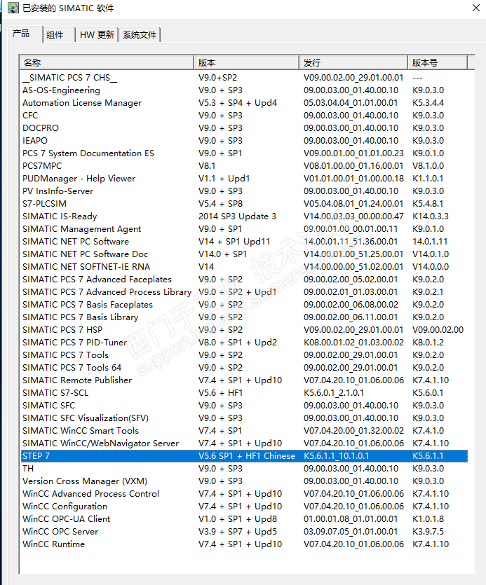
Task: Select PCS 7 System Documentation ES row
Action: click(244, 153)
